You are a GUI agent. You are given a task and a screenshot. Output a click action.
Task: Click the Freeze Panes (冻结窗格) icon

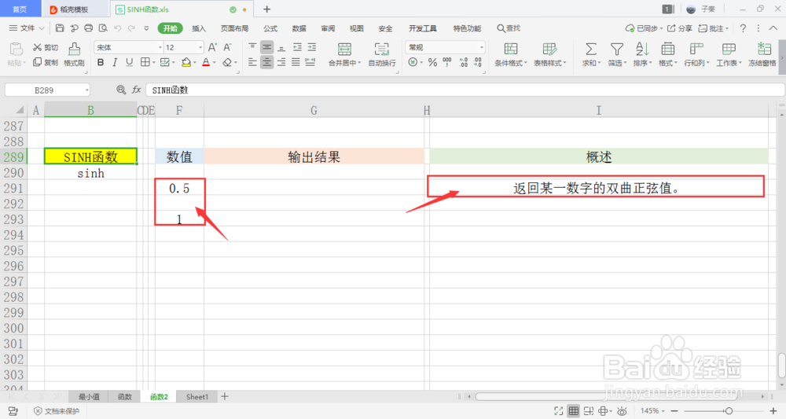(x=764, y=49)
